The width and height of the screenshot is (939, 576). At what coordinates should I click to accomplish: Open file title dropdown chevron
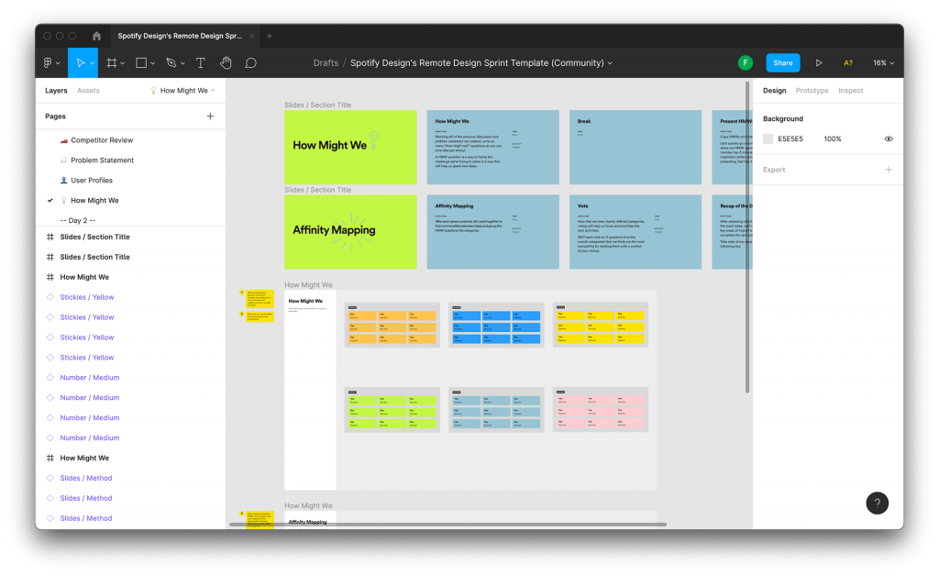click(610, 63)
